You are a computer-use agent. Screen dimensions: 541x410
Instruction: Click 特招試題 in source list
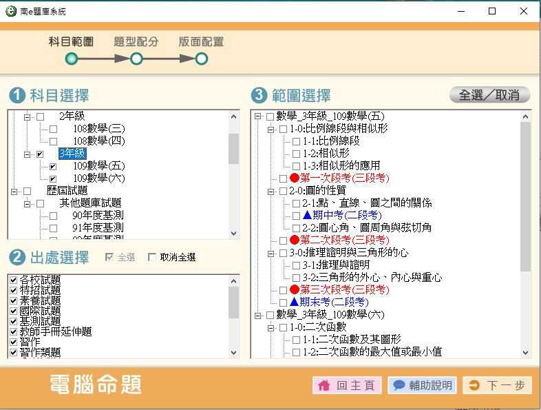[x=40, y=290]
